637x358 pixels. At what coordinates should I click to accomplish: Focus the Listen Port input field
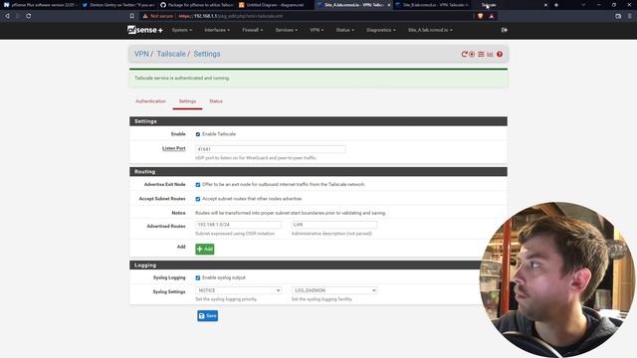click(x=270, y=149)
